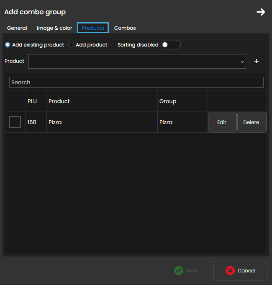Click the plus icon beside Product field
Screen dimensions: 272x285
[257, 61]
